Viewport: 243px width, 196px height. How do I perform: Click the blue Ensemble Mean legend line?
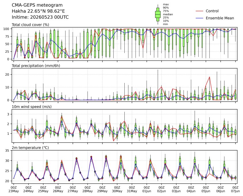point(199,18)
